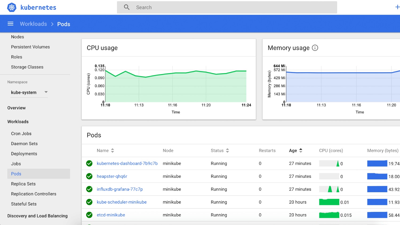Click the Node column header
Screen dimensions: 400x225
click(x=168, y=151)
